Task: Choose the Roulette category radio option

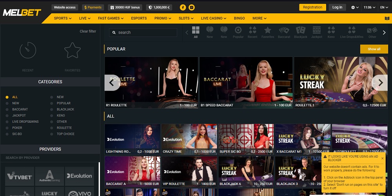Action: [x=52, y=128]
